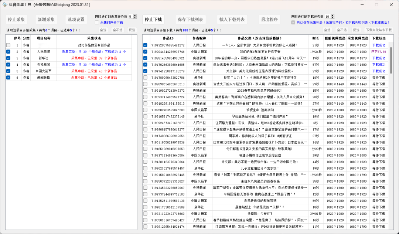Image resolution: width=399 pixels, height=234 pixels.
Task: Check checkbox for work 7195105917472378149
Action: click(x=145, y=116)
